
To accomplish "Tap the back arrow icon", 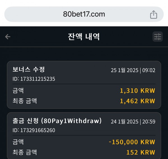I will pyautogui.click(x=8, y=37).
